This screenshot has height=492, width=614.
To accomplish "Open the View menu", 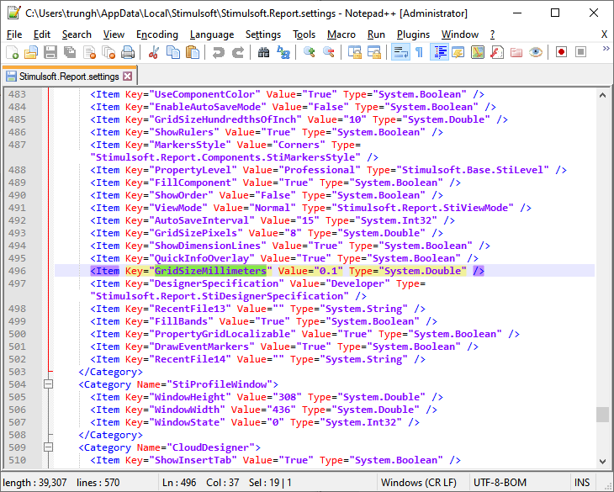I will point(114,34).
